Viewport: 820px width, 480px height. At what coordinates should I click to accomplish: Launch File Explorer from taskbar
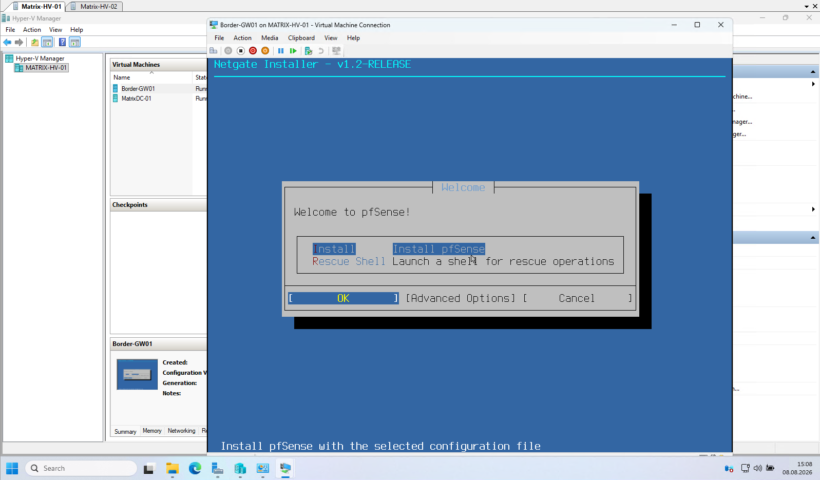tap(172, 468)
